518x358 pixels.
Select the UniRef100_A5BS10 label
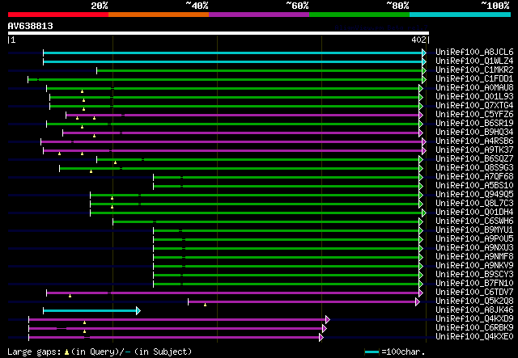point(474,186)
